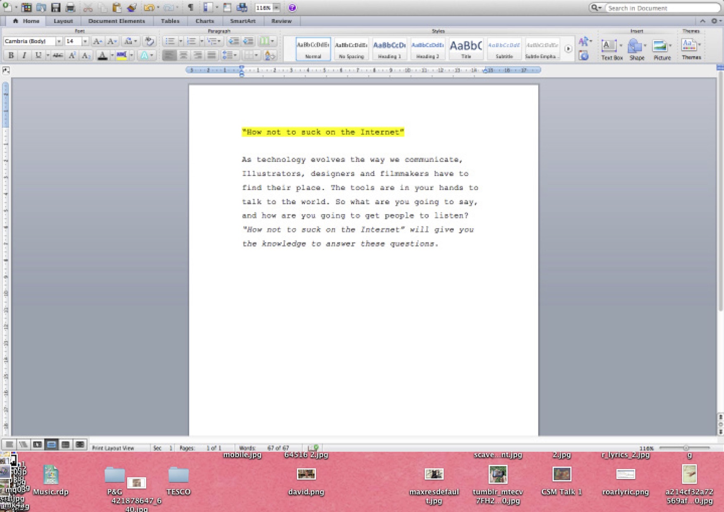The height and width of the screenshot is (512, 724).
Task: Click the Search in Document field
Action: [662, 8]
